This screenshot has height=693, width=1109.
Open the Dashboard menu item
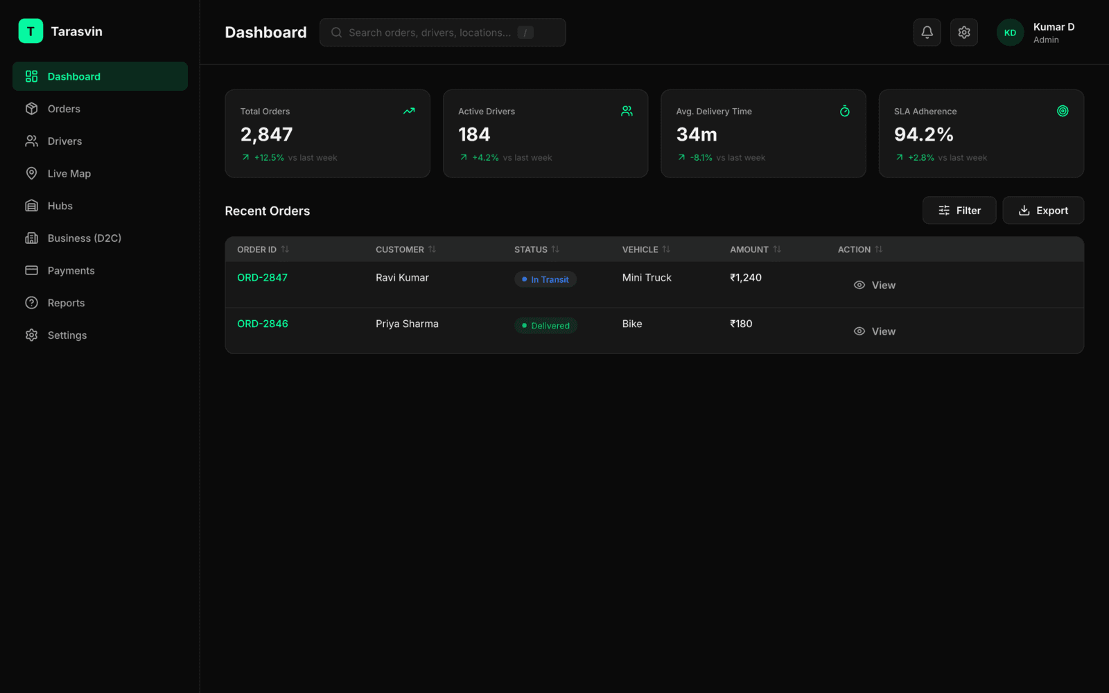(x=100, y=76)
